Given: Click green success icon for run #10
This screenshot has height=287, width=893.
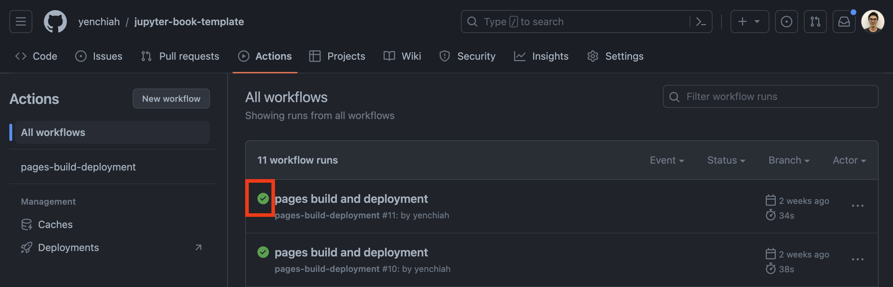Looking at the screenshot, I should 263,252.
